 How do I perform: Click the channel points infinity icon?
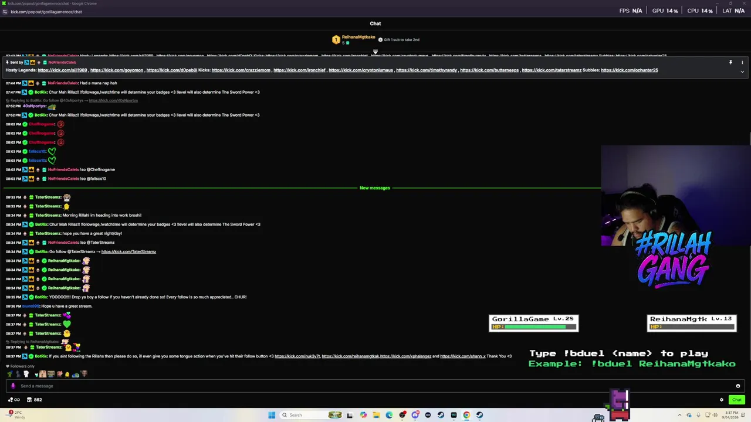tap(13, 400)
